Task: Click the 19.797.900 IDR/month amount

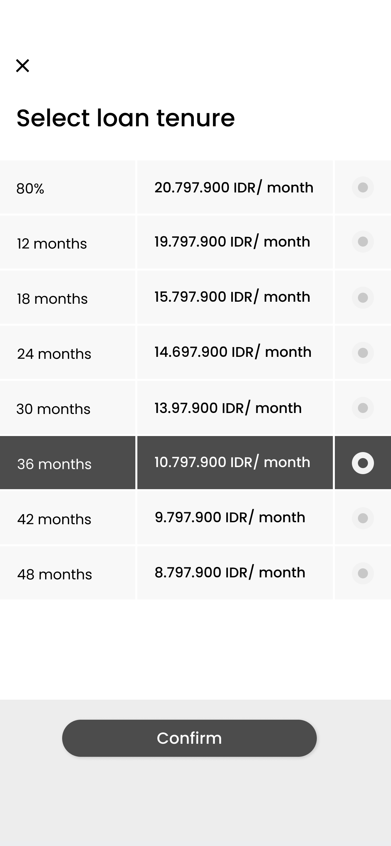Action: [x=232, y=242]
